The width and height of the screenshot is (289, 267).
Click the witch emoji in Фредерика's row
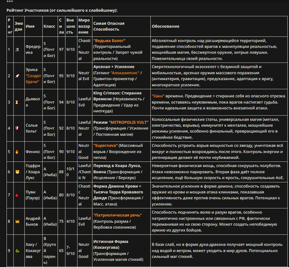coord(17,49)
